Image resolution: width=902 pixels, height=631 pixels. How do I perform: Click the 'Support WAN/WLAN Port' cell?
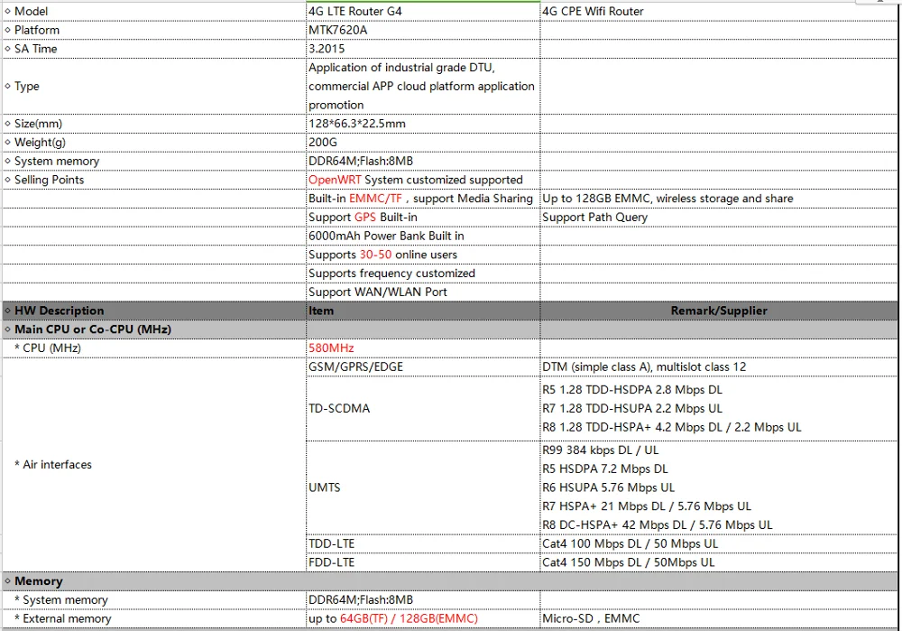[x=423, y=292]
